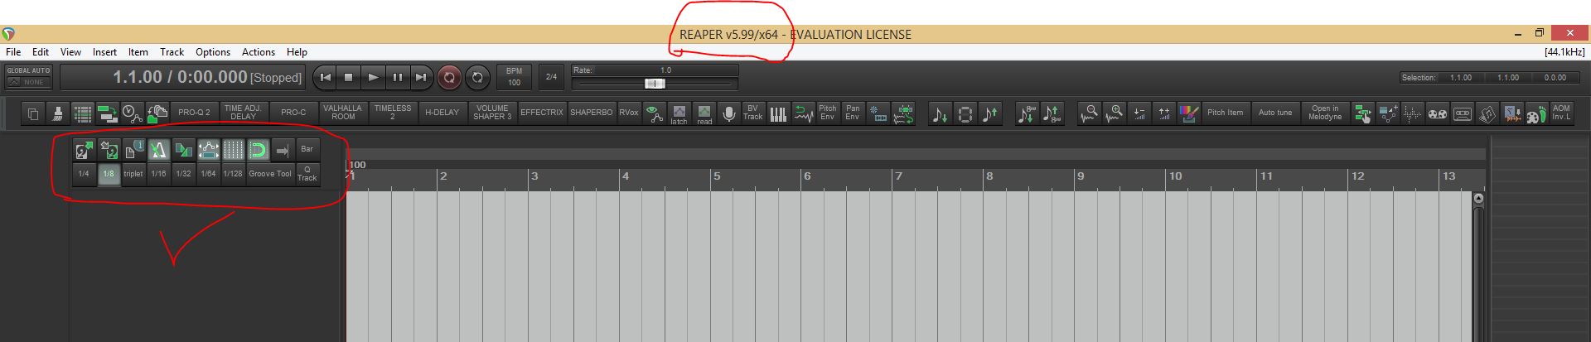This screenshot has width=1591, height=342.
Task: Click the green routing arrows icon
Action: click(108, 113)
